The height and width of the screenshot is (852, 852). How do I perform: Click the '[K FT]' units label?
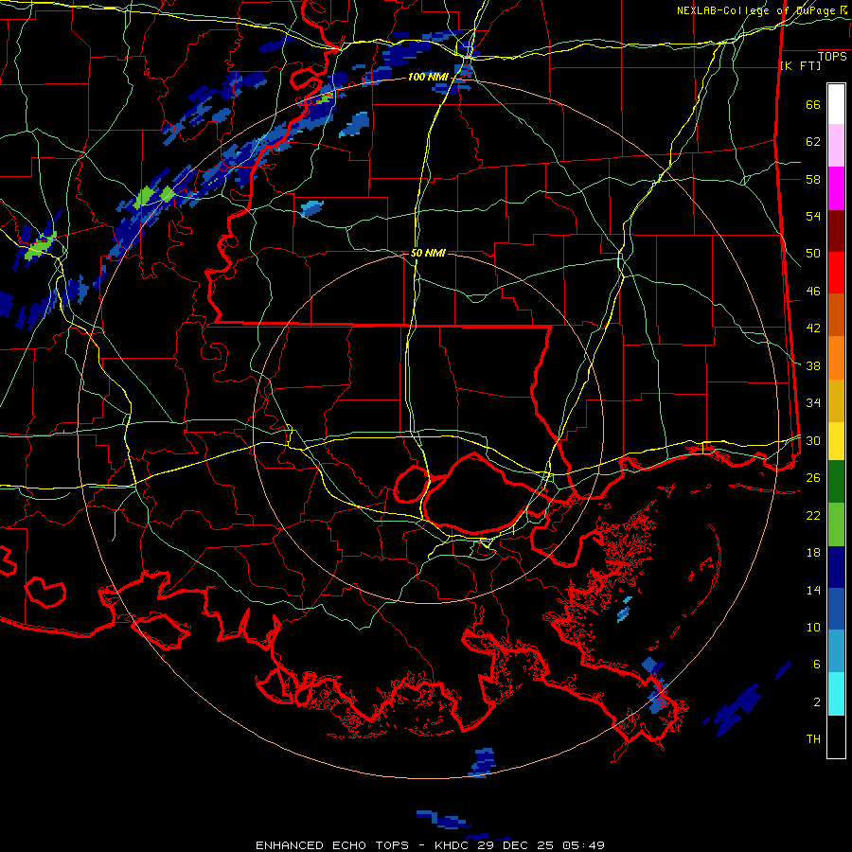[800, 65]
